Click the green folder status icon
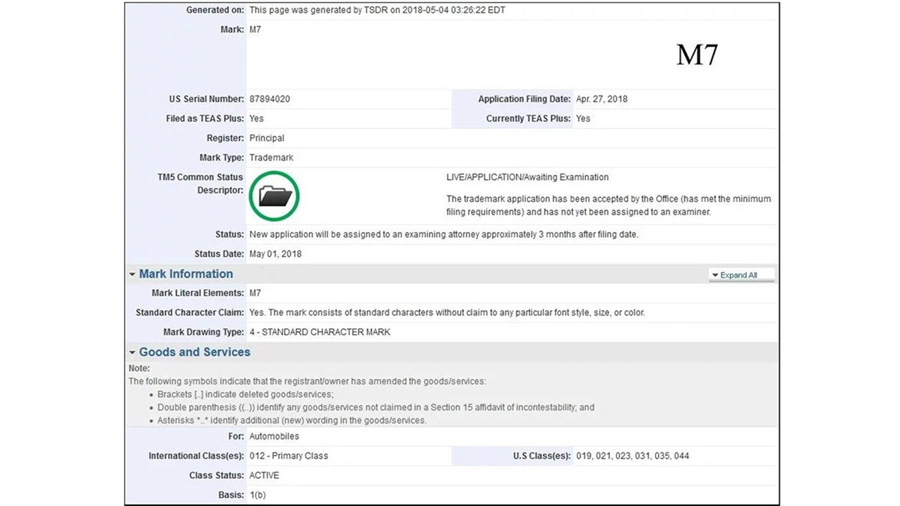 pyautogui.click(x=274, y=196)
